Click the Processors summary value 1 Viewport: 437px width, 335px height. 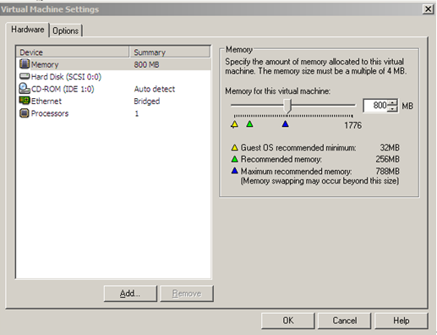click(x=137, y=113)
